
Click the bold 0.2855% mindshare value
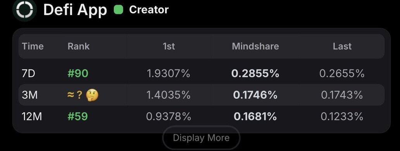(255, 74)
